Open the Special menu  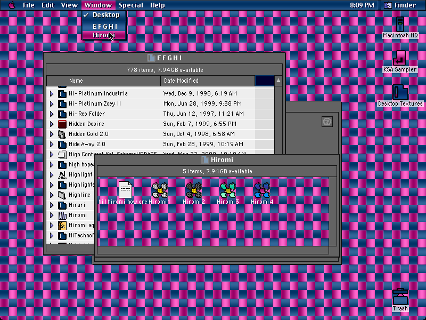point(131,5)
